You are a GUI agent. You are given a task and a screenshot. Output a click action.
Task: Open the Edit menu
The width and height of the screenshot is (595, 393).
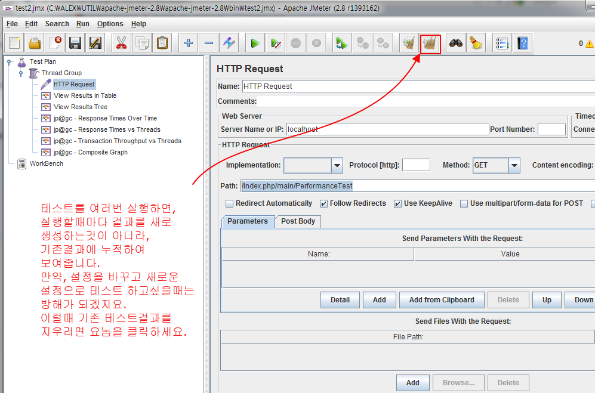pyautogui.click(x=31, y=24)
